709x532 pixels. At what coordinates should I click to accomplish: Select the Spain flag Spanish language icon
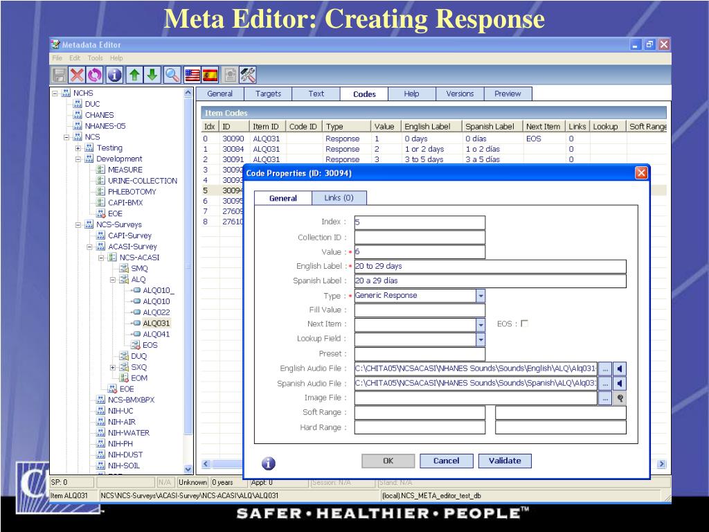[210, 75]
